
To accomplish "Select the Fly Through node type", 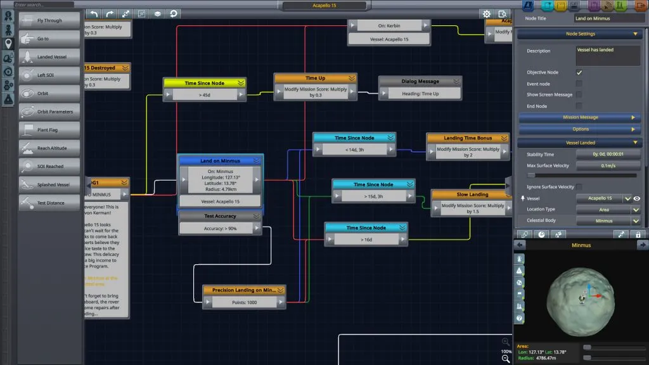I will 49,20.
